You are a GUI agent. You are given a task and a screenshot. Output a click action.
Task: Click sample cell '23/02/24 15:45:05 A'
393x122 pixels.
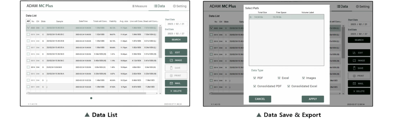(55, 48)
